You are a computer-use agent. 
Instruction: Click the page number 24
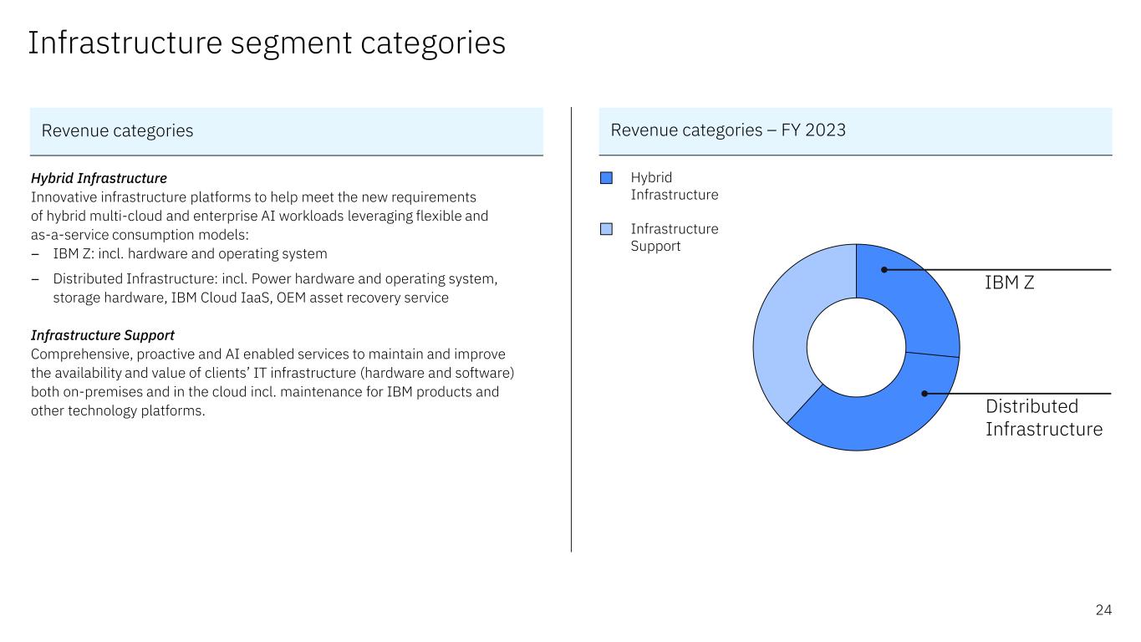(1103, 610)
